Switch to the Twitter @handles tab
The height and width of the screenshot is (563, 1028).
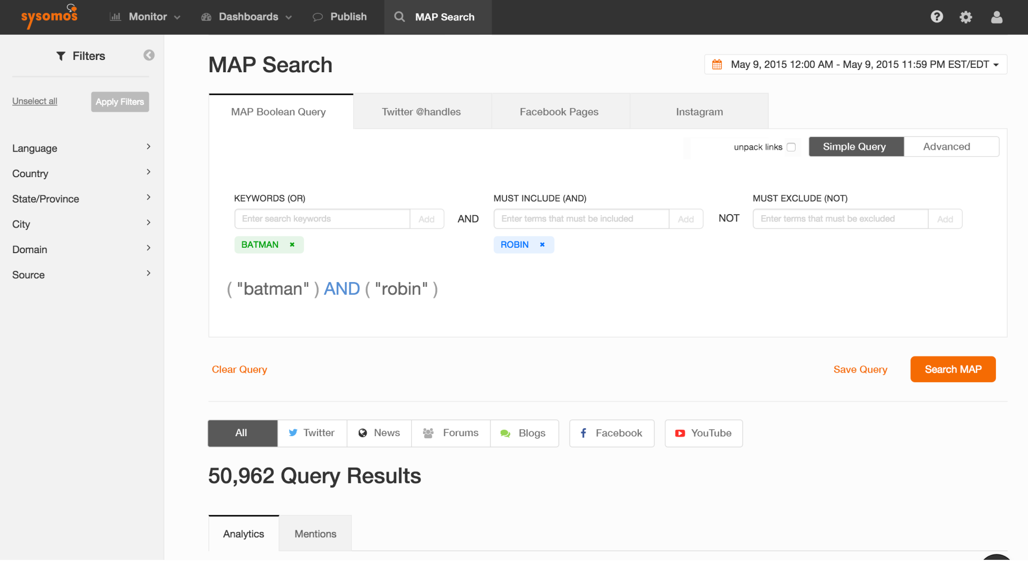(421, 112)
